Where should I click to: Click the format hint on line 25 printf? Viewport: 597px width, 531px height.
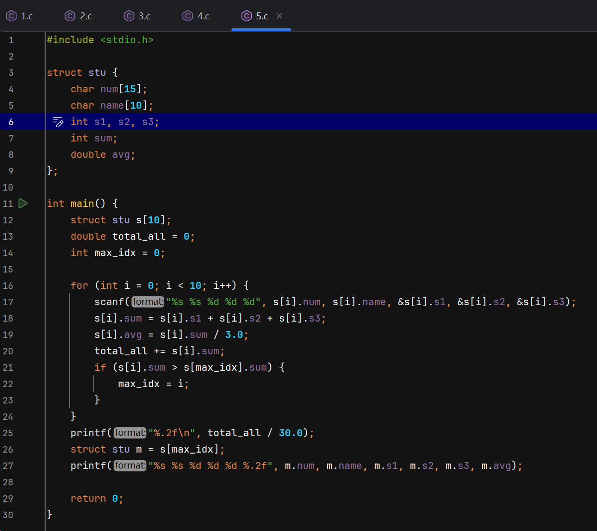(130, 433)
